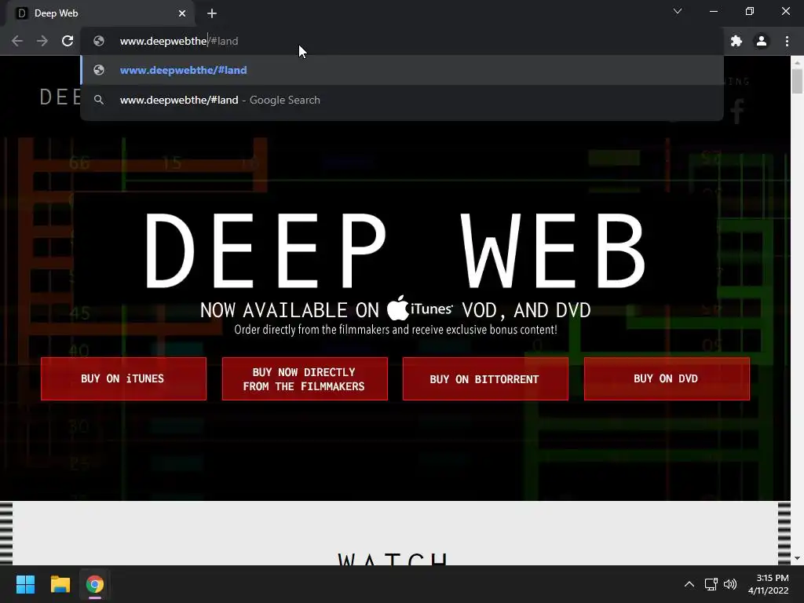804x603 pixels.
Task: Open a new tab with the plus button
Action: 212,13
